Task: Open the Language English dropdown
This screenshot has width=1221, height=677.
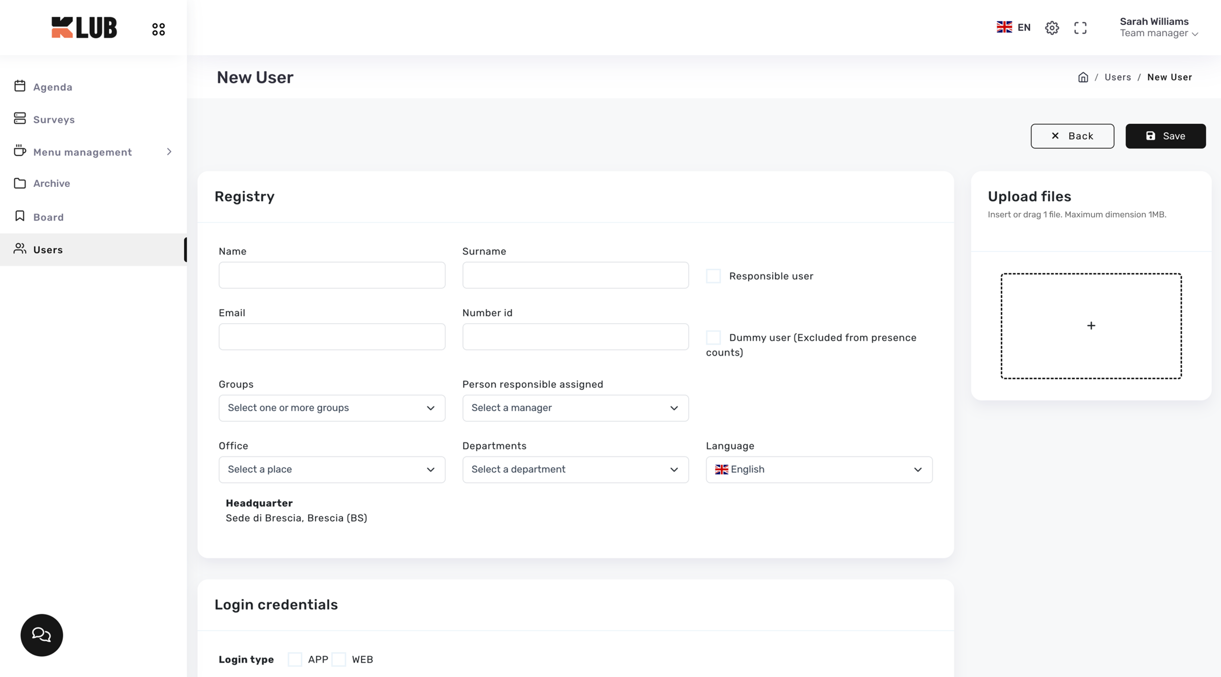Action: pos(818,469)
